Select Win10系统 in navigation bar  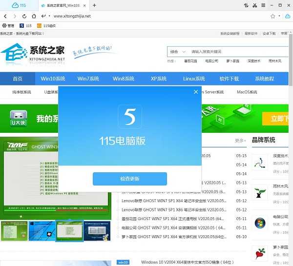[x=53, y=79]
